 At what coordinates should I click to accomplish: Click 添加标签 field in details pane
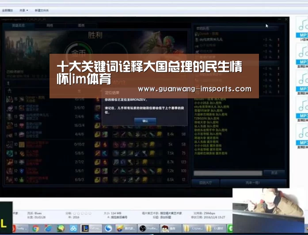[165, 217]
